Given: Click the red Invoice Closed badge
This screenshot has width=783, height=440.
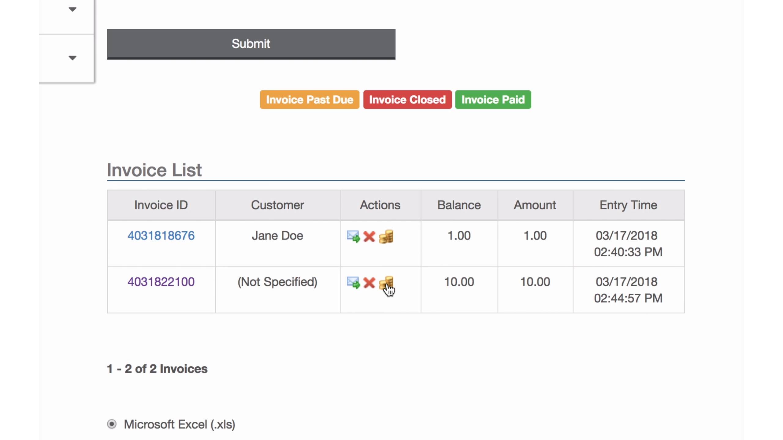Looking at the screenshot, I should pos(407,100).
